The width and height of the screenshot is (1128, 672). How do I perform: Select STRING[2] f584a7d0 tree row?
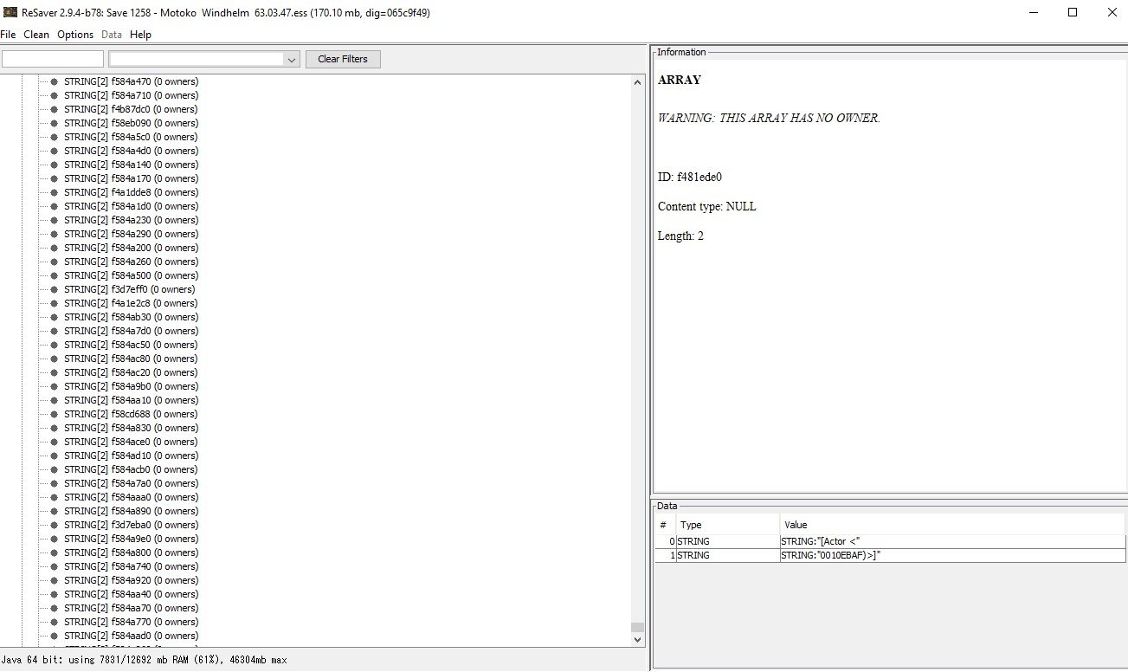[x=131, y=331]
